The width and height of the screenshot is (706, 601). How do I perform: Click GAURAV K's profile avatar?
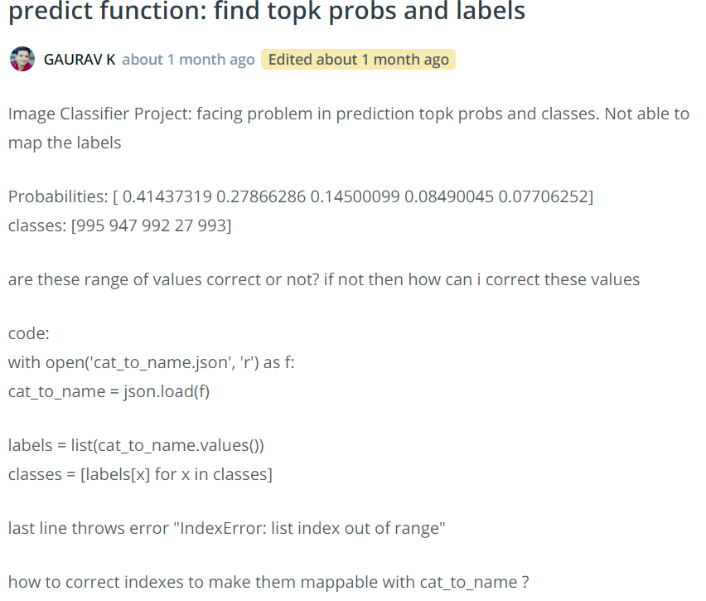click(22, 60)
